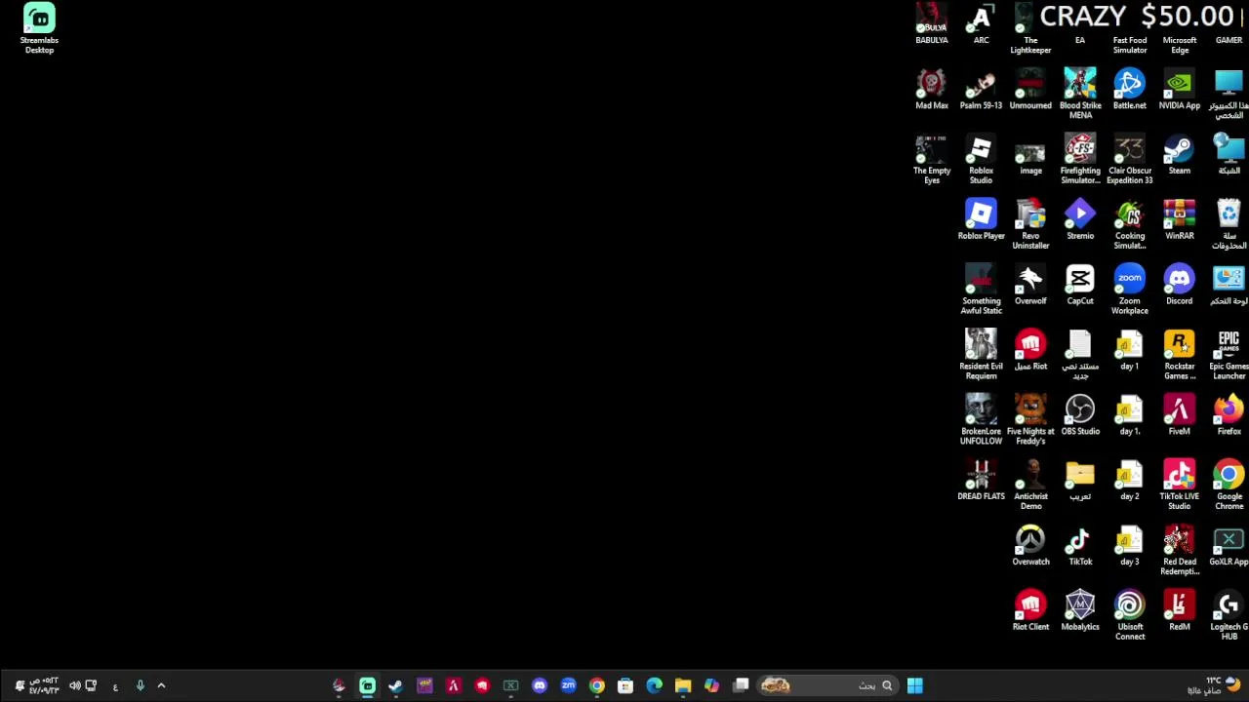The height and width of the screenshot is (702, 1249).
Task: Open File Explorer from the taskbar
Action: tap(683, 685)
